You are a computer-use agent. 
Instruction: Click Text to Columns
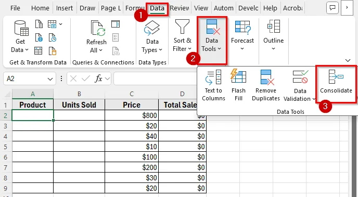tap(213, 85)
